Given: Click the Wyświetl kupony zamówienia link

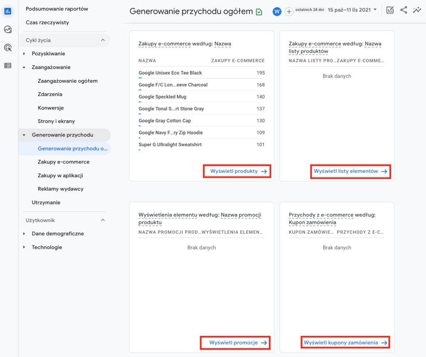Looking at the screenshot, I should click(345, 343).
